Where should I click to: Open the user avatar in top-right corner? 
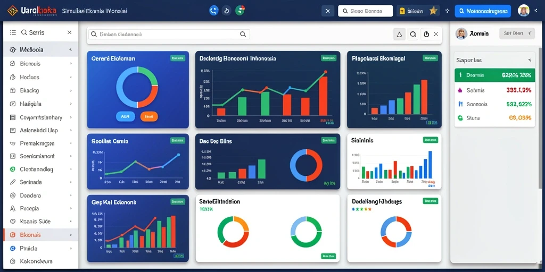tap(524, 11)
